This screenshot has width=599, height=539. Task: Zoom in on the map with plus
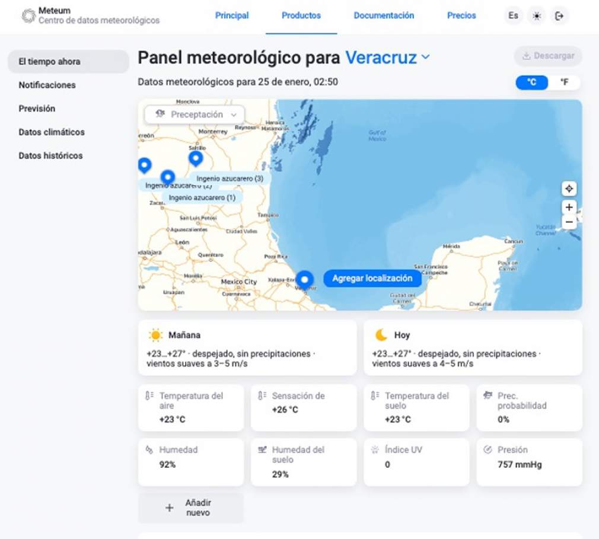[x=569, y=207]
